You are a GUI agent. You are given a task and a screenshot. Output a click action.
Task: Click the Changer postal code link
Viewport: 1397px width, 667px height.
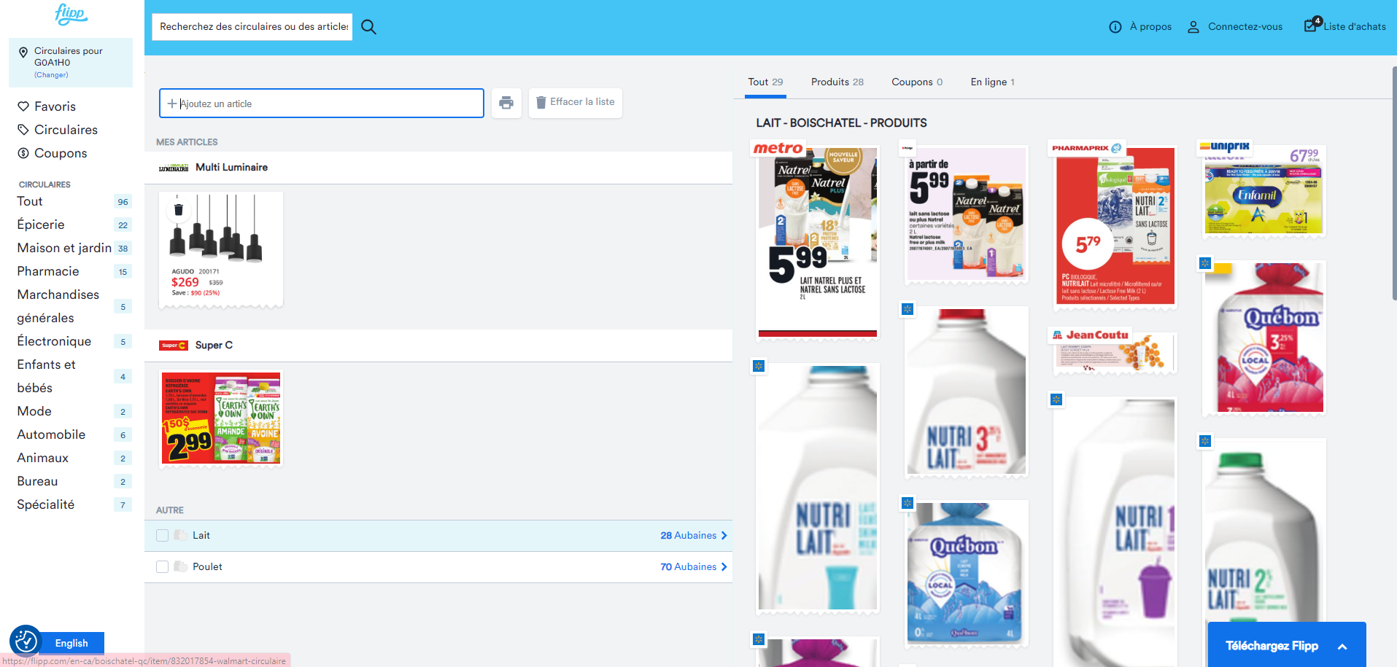coord(51,75)
